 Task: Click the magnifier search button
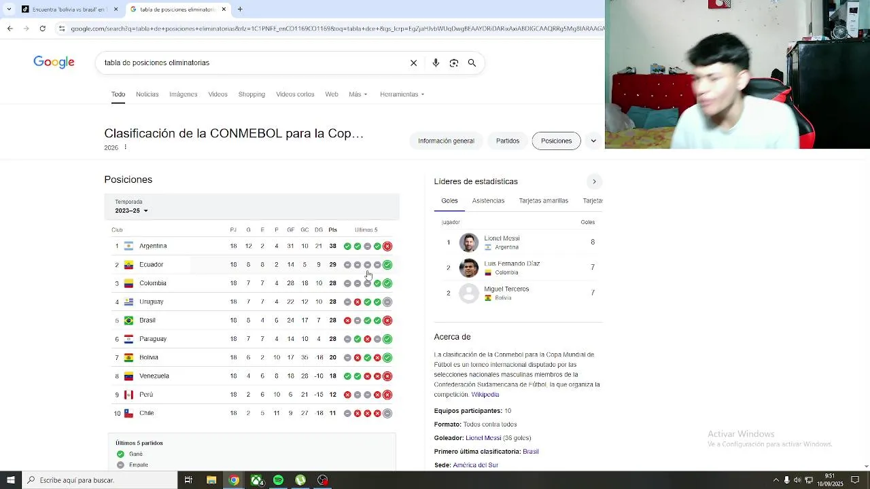pos(472,62)
